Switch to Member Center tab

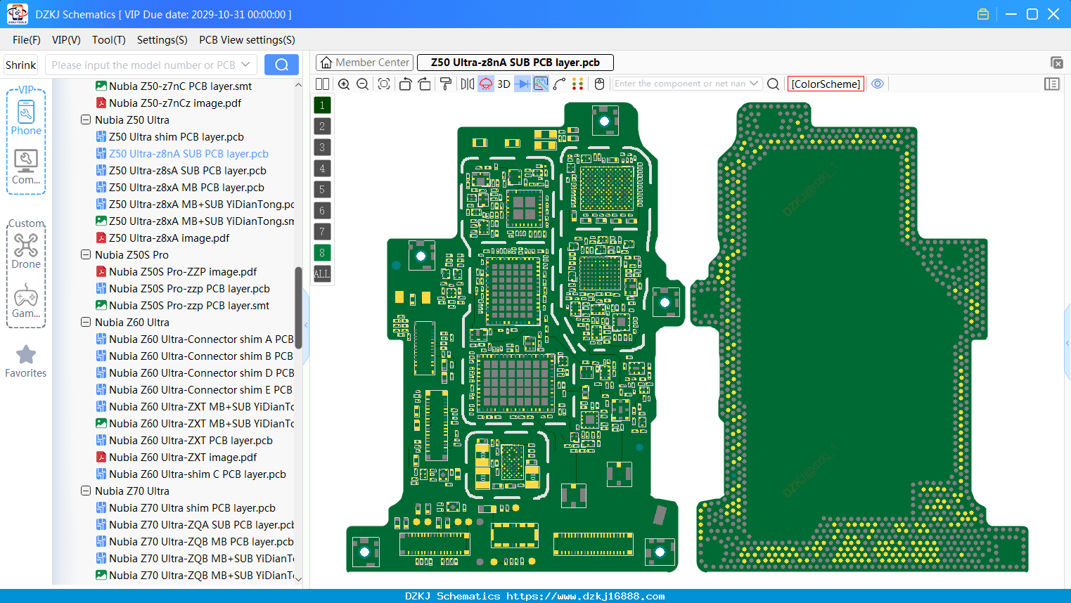pos(365,63)
